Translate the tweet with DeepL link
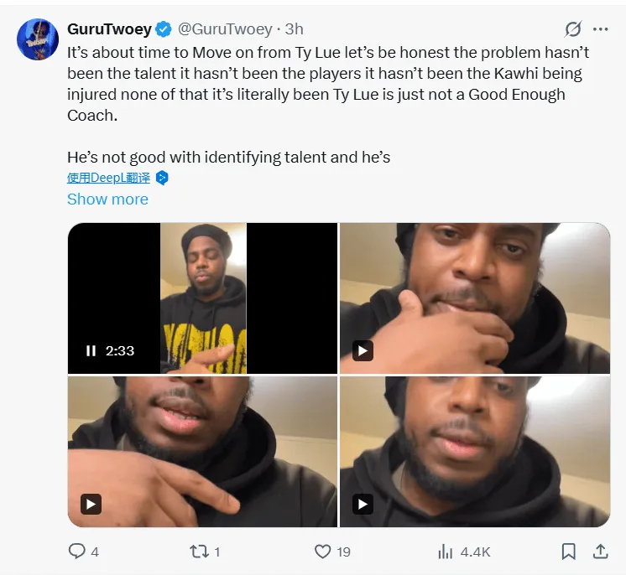Screen dimensions: 626x575 point(108,178)
